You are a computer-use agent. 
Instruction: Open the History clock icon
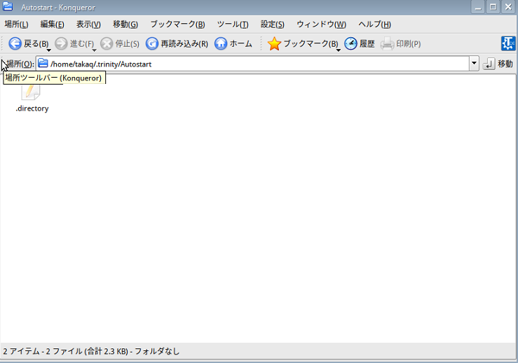tap(351, 43)
